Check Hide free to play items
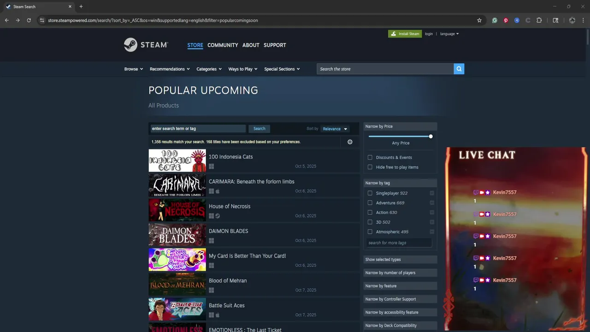This screenshot has width=590, height=332. tap(370, 167)
